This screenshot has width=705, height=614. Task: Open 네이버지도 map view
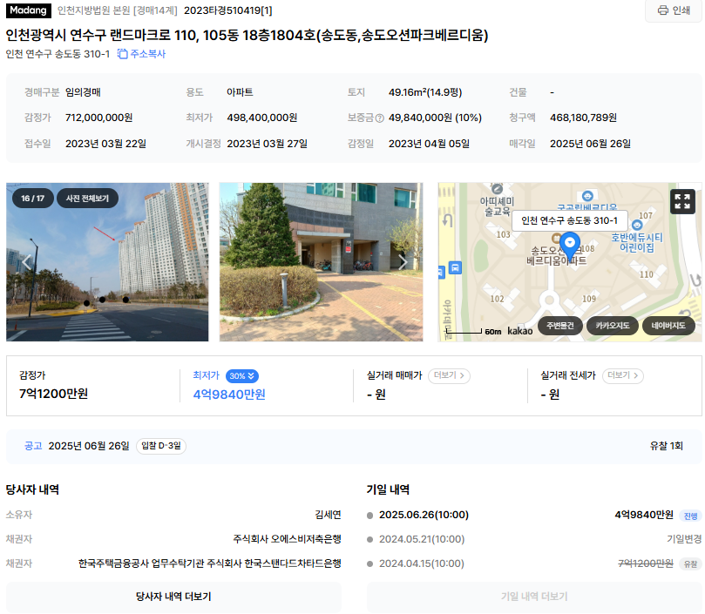(x=668, y=326)
